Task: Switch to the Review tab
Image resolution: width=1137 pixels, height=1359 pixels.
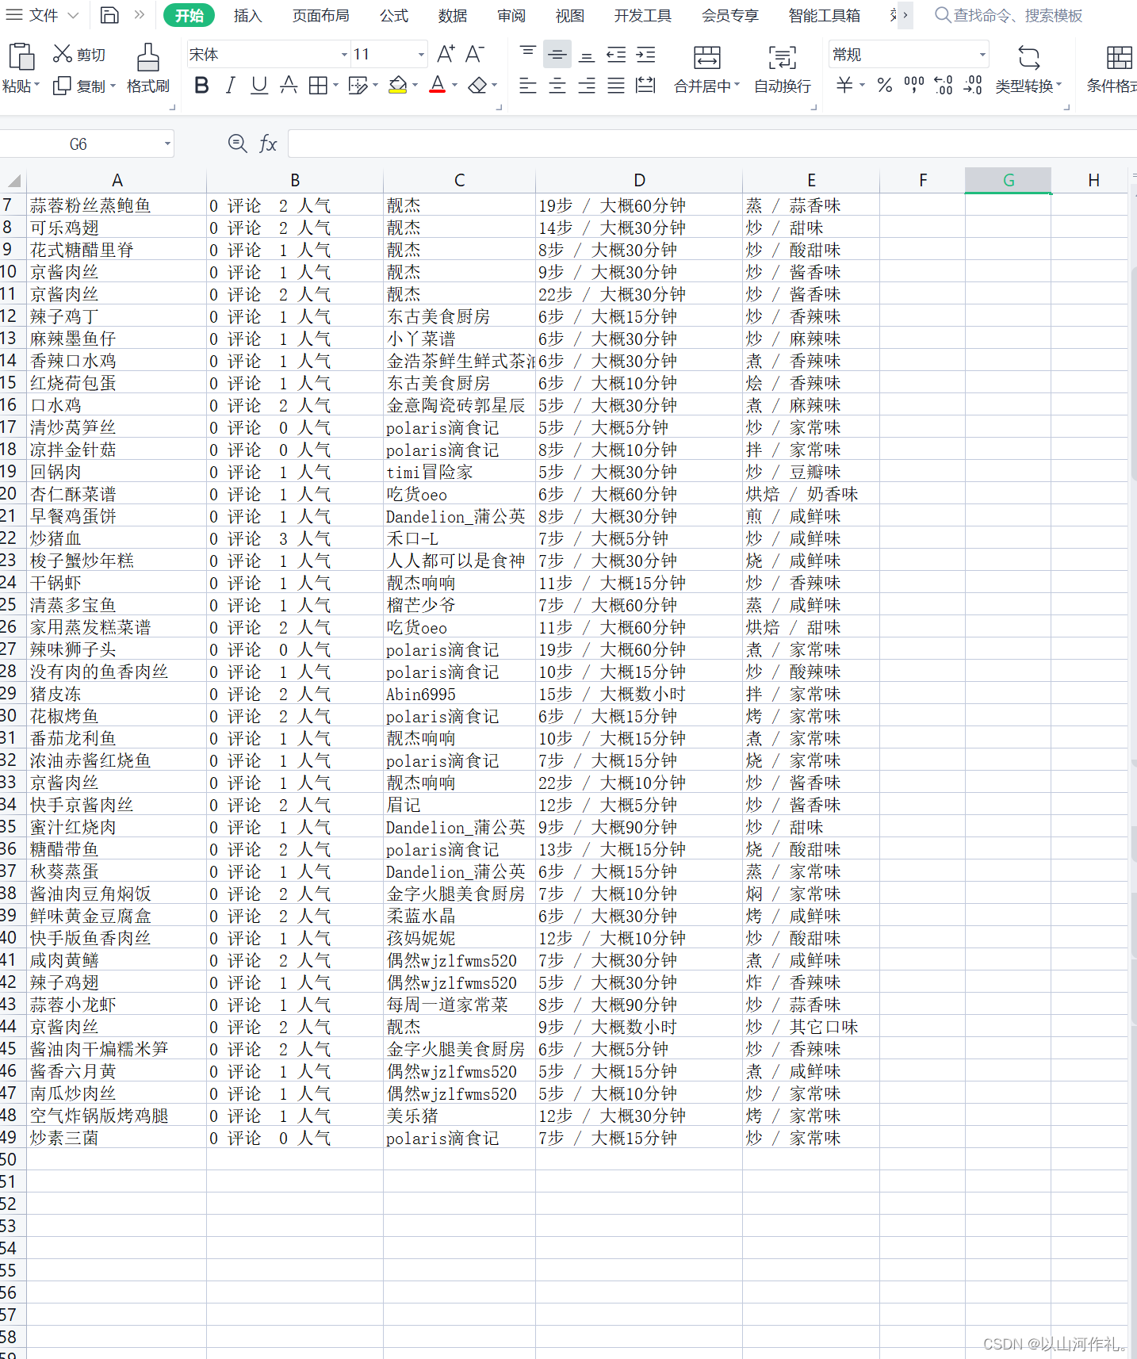Action: pyautogui.click(x=511, y=15)
